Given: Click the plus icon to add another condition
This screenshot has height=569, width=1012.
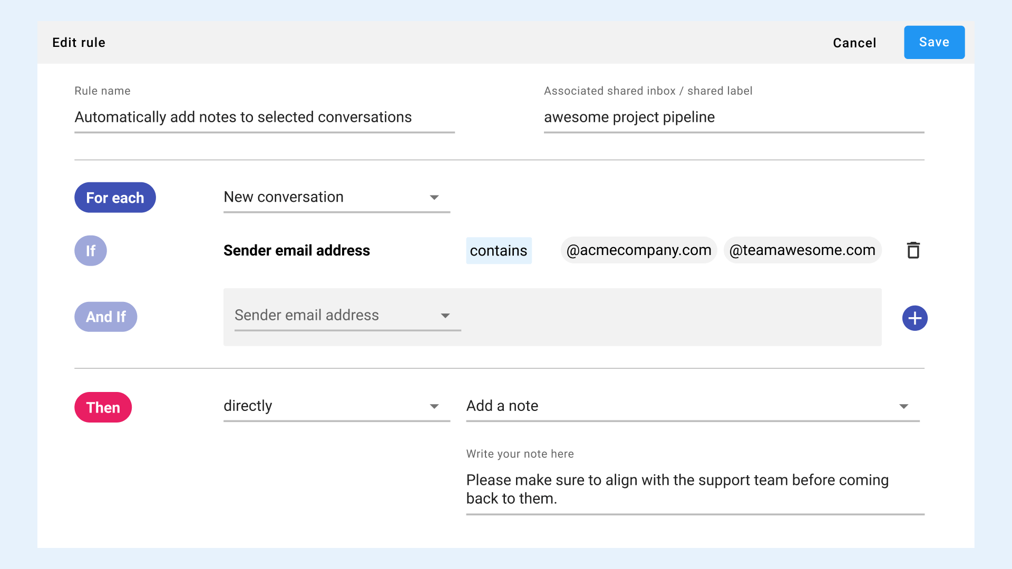Looking at the screenshot, I should (915, 318).
